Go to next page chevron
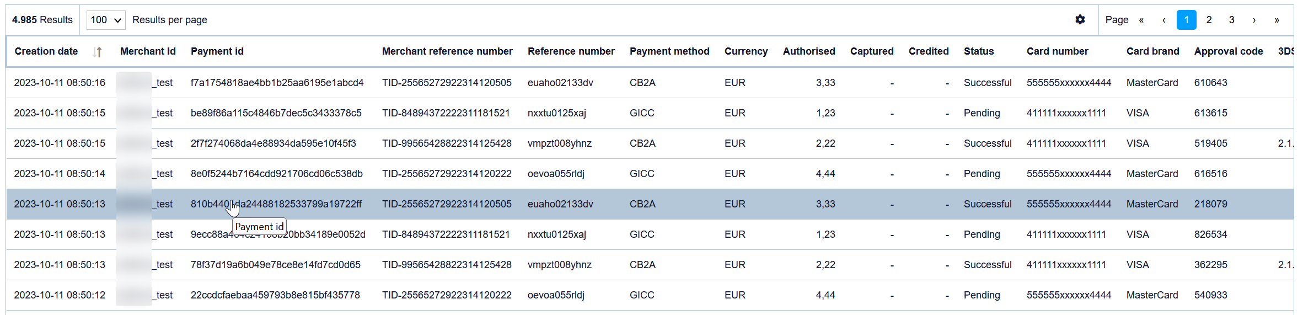This screenshot has width=1303, height=315. [x=1254, y=20]
